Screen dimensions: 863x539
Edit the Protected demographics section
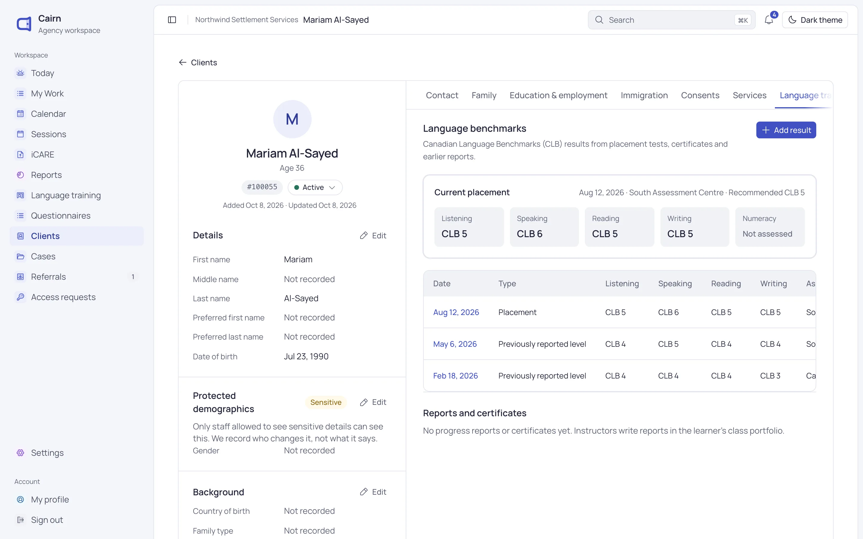point(373,402)
